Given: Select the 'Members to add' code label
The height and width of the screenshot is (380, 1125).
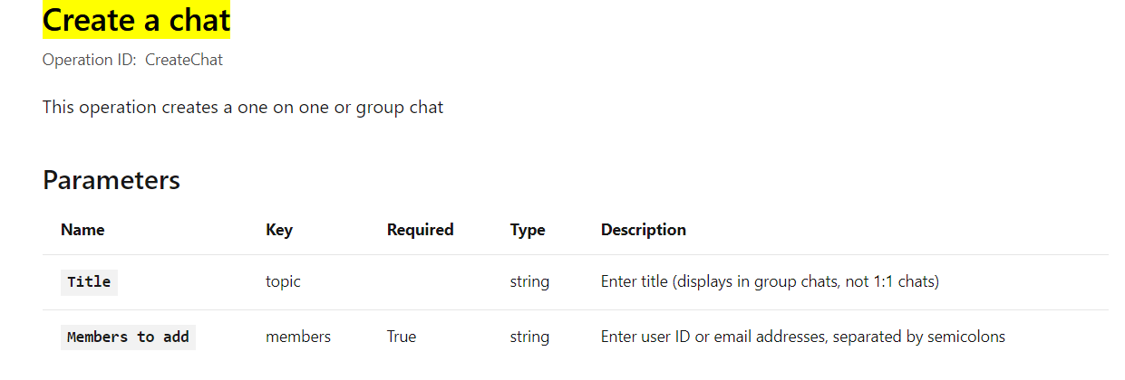Looking at the screenshot, I should click(128, 337).
